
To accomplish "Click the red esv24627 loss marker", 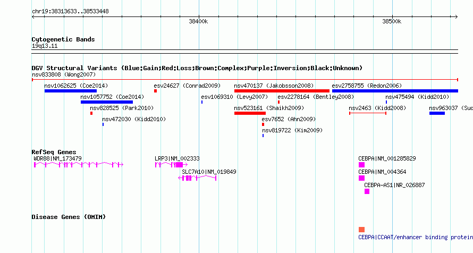I will (x=155, y=91).
